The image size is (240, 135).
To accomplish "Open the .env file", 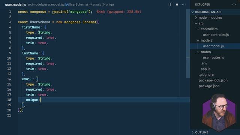I will coord(204,63).
